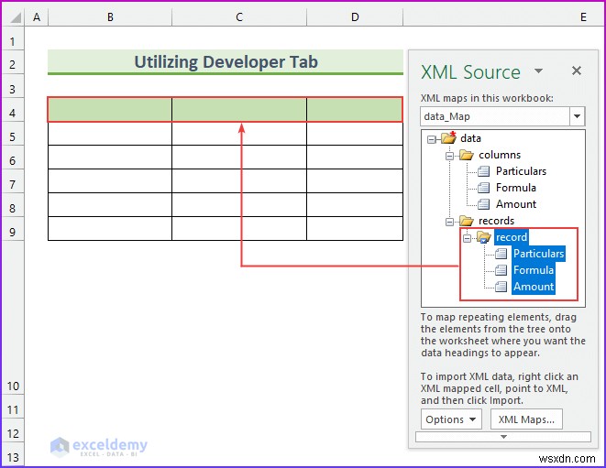Click empty table cell D9
The image size is (606, 468).
coord(355,229)
